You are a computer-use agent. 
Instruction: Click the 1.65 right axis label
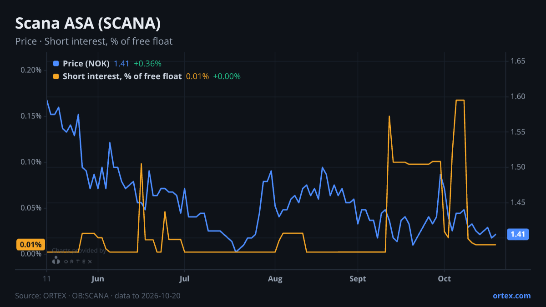518,61
